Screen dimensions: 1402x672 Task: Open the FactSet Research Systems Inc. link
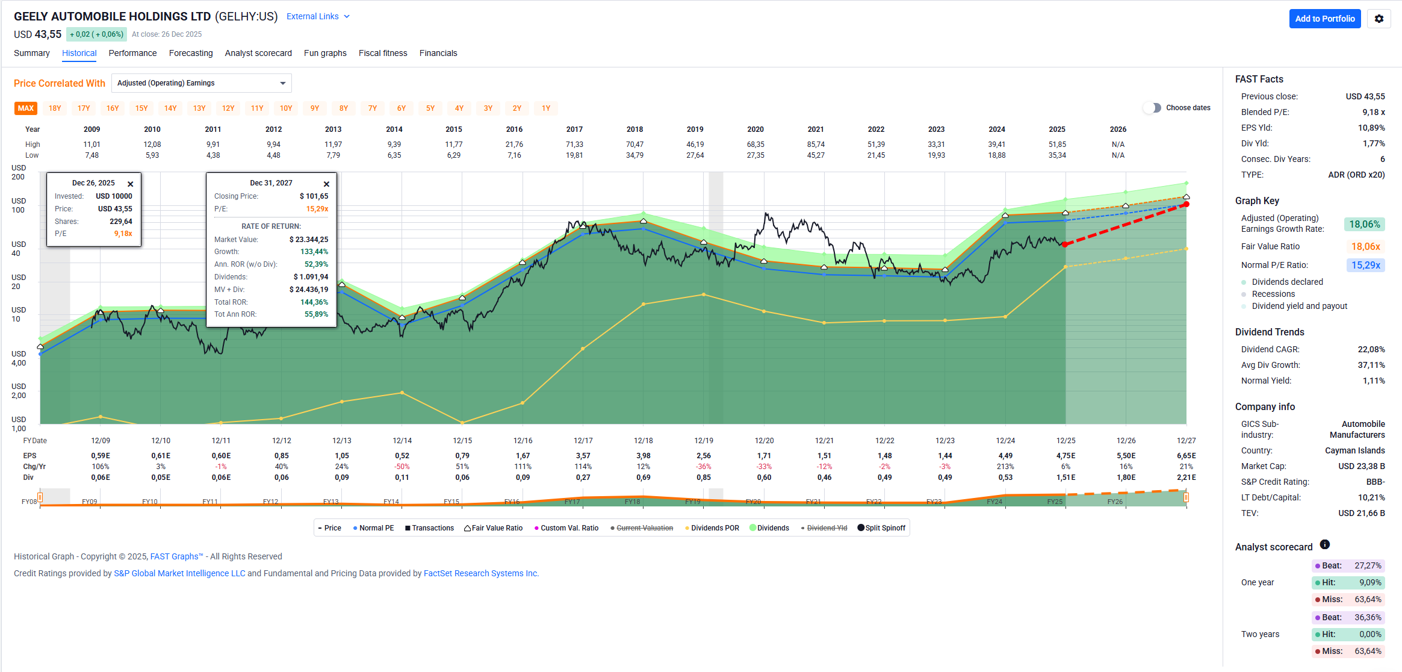pyautogui.click(x=481, y=573)
